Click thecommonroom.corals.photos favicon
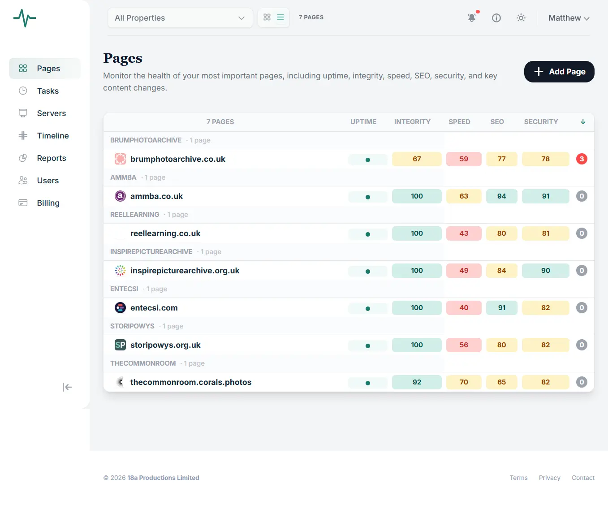The image size is (608, 505). pyautogui.click(x=120, y=382)
